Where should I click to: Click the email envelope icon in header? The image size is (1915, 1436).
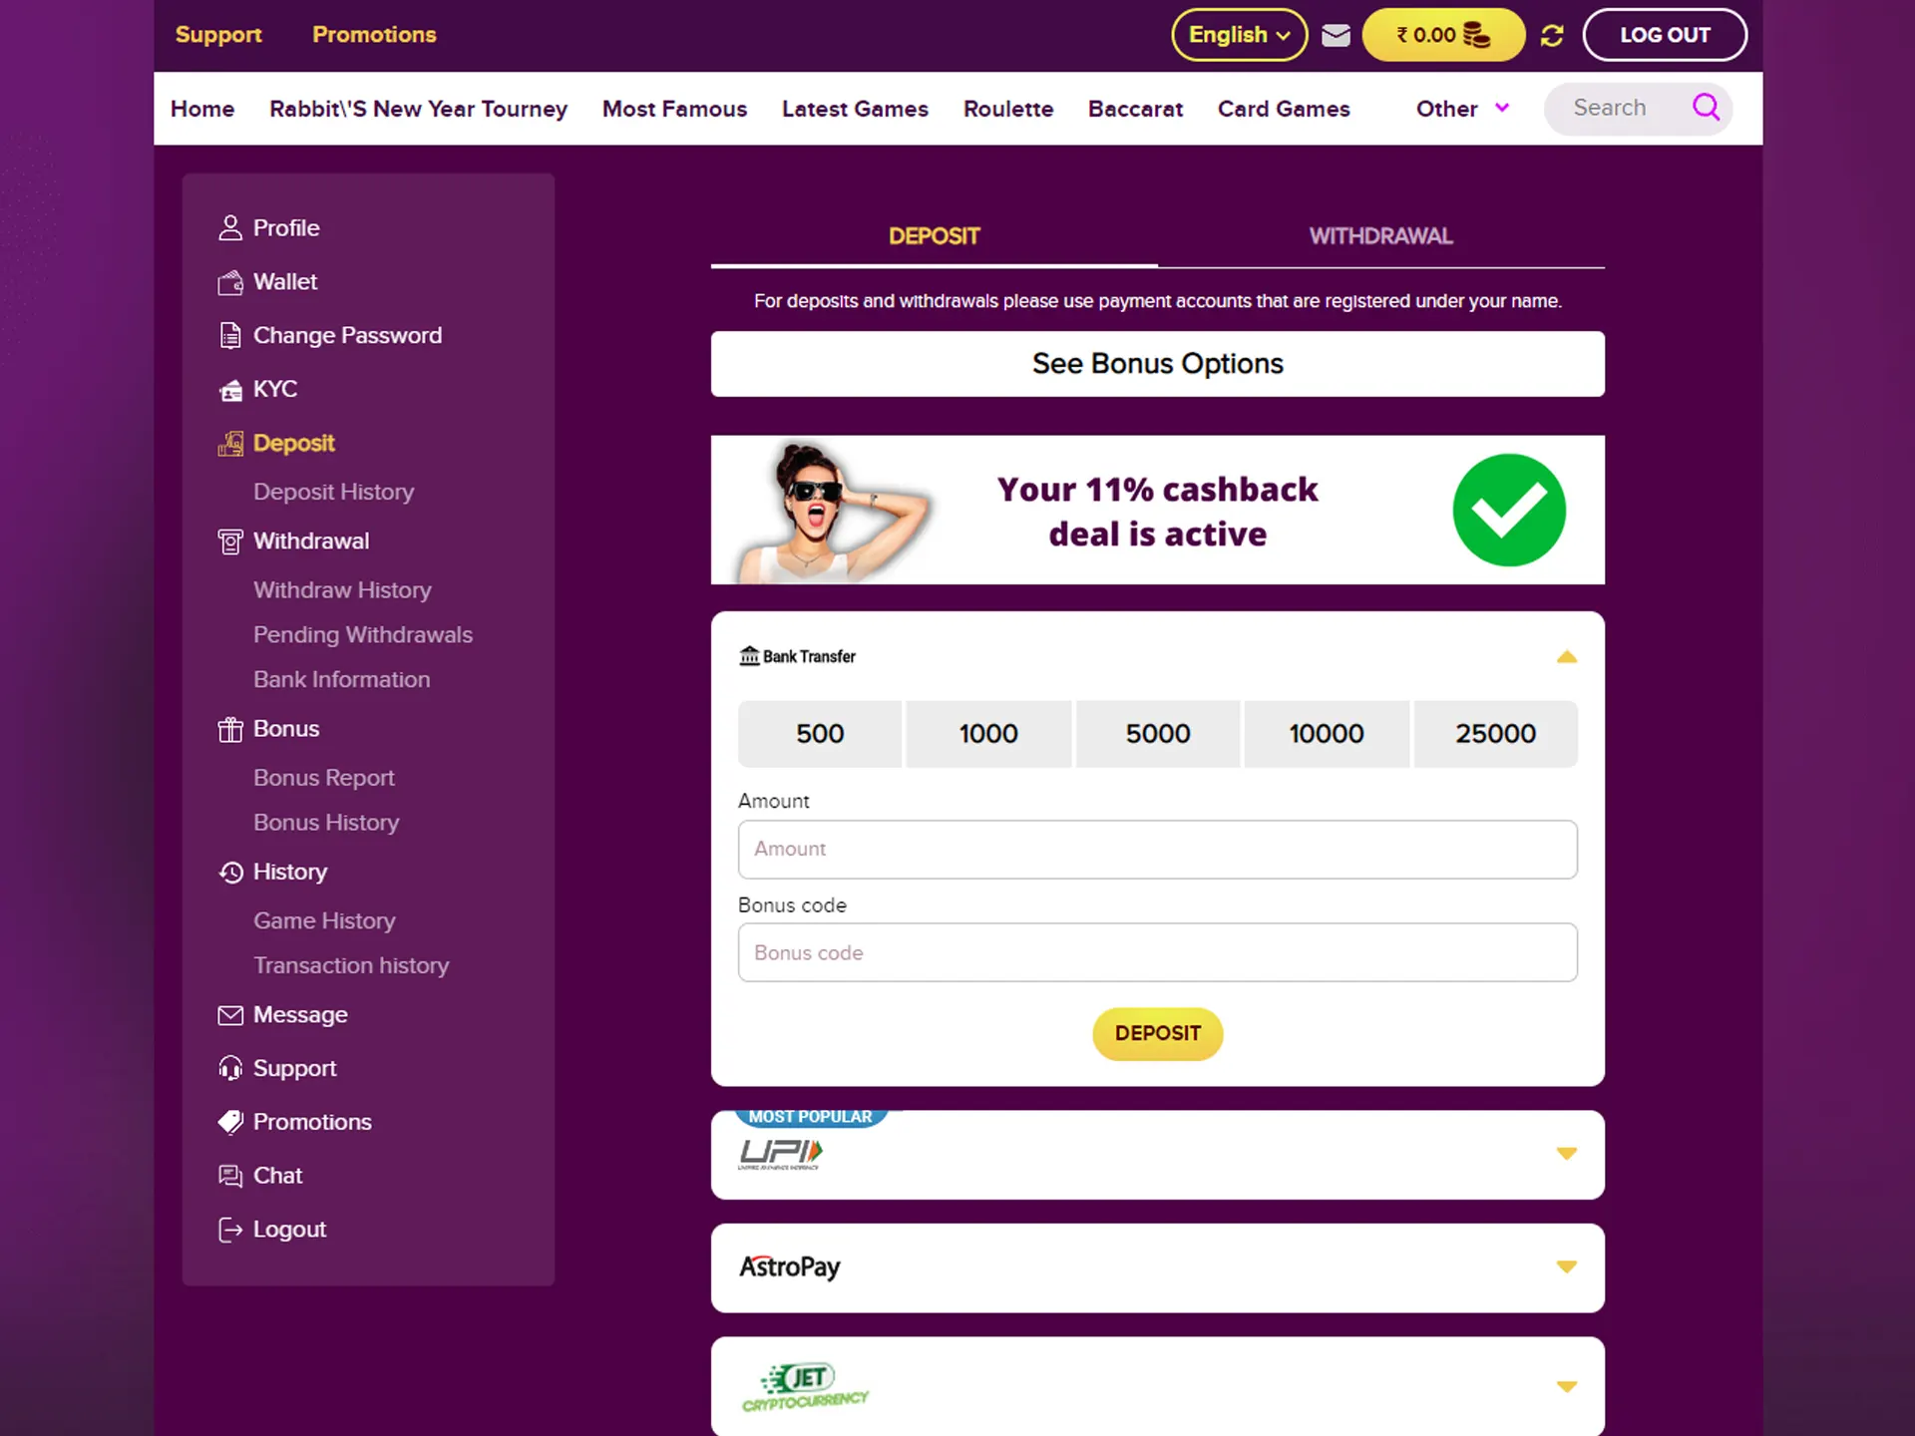1335,35
